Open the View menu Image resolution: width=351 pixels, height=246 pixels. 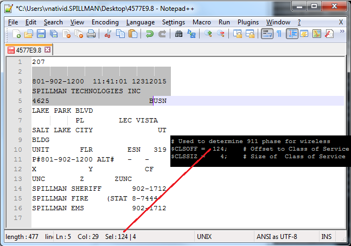point(77,22)
